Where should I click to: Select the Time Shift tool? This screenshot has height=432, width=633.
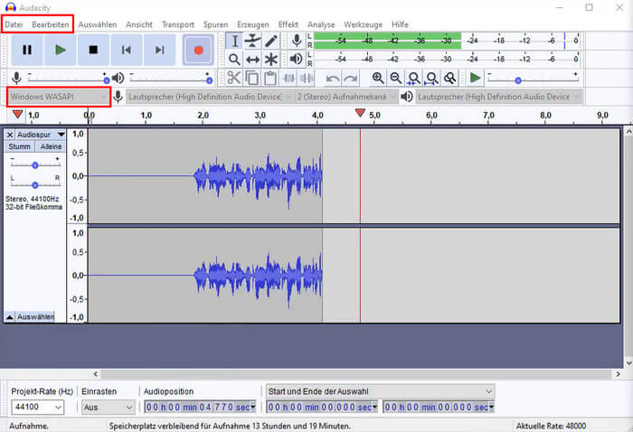252,60
